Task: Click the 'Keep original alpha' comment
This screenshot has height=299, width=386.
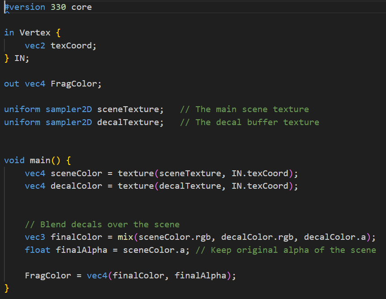Action: pyautogui.click(x=286, y=250)
